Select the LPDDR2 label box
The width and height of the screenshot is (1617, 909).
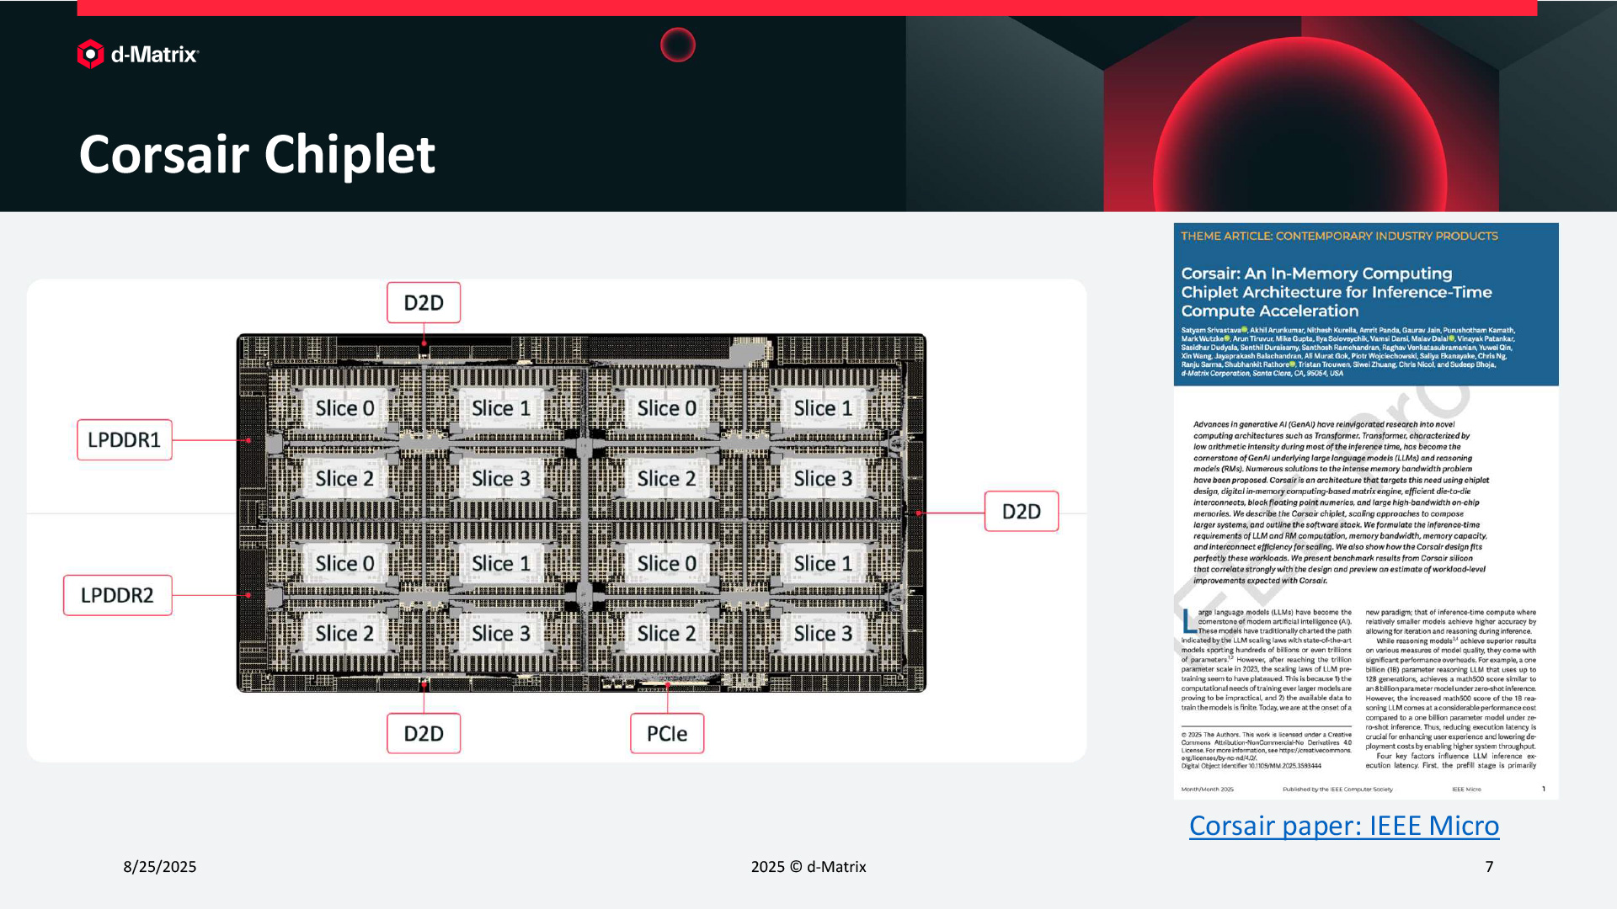pos(118,596)
